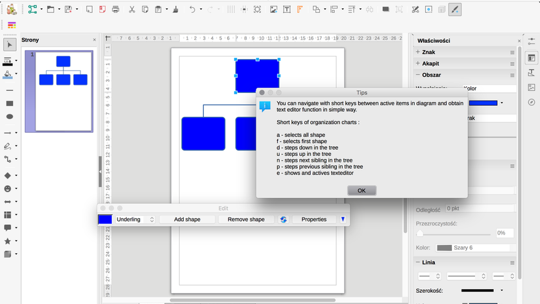
Task: Export directly as PDF
Action: [x=103, y=9]
